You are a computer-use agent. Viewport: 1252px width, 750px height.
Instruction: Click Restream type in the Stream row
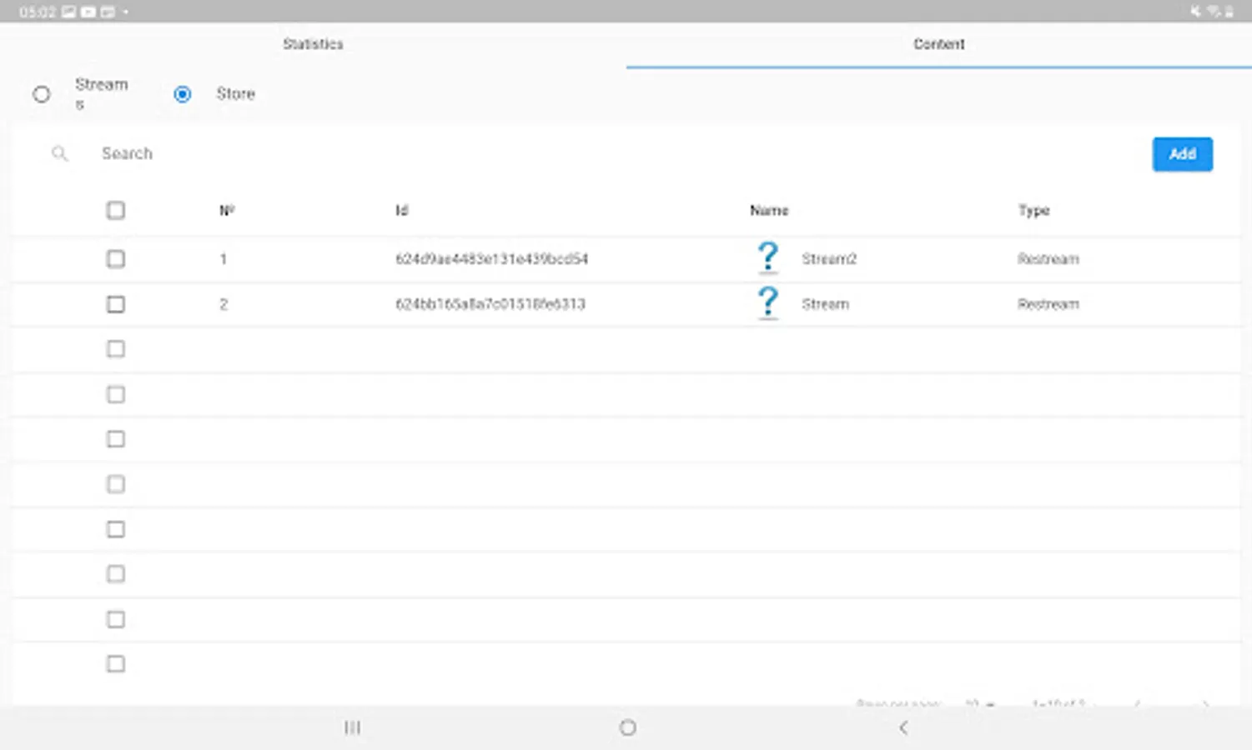(x=1048, y=304)
